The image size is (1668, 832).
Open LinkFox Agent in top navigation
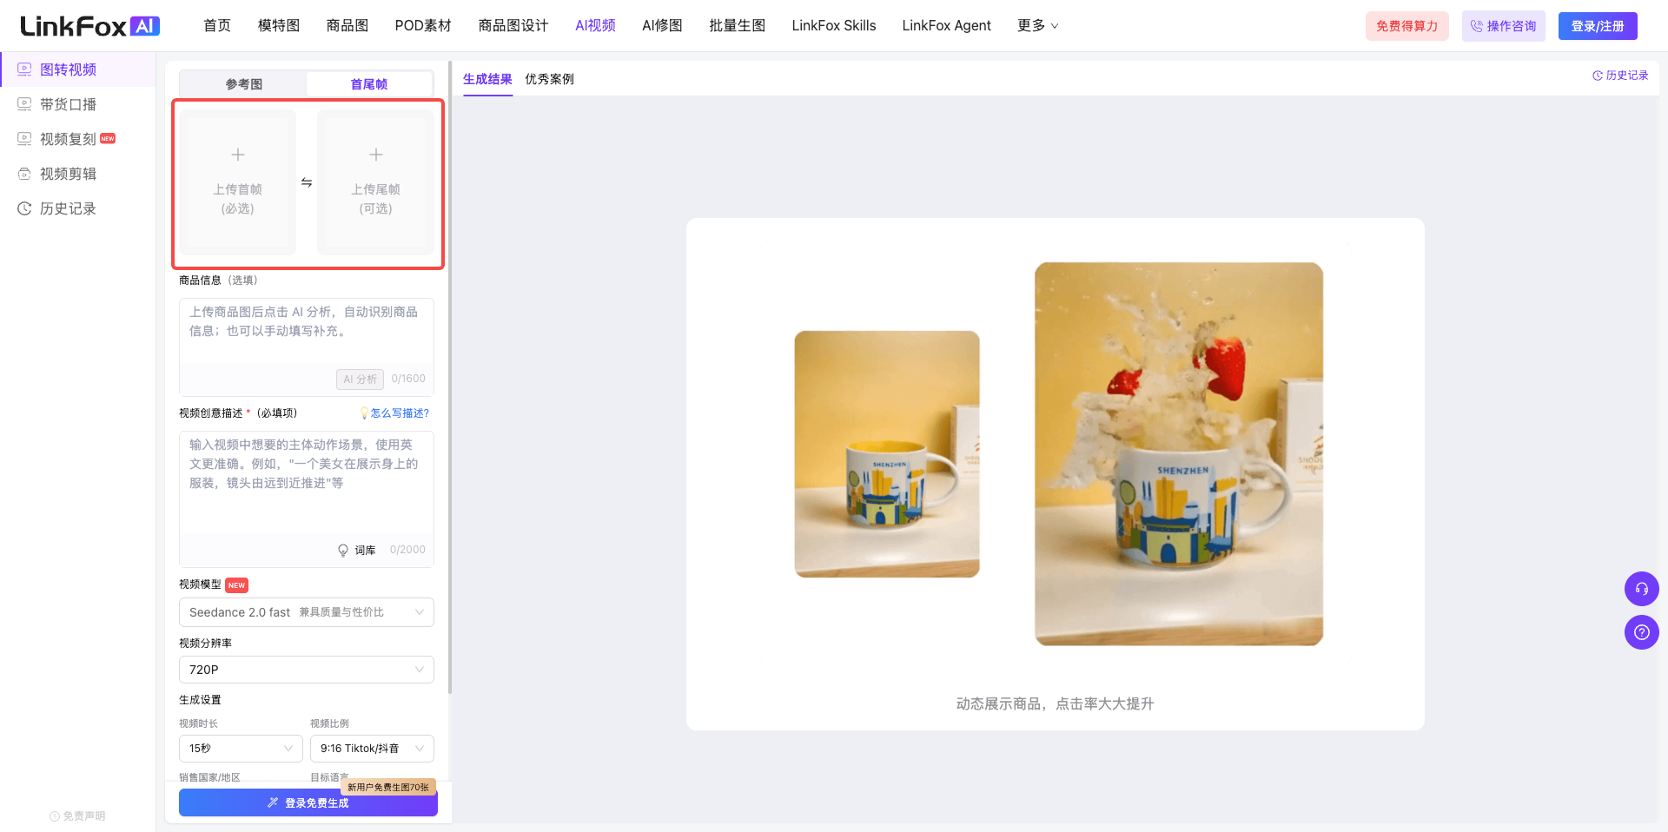pos(946,26)
